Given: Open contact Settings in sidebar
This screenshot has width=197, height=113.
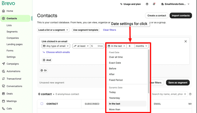Looking at the screenshot, I should [11, 57].
